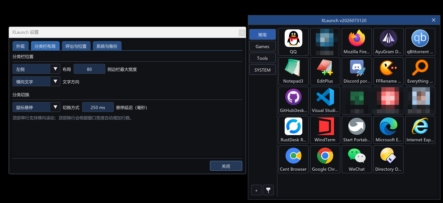Launch the QQ app icon
This screenshot has width=443, height=203.
click(293, 42)
